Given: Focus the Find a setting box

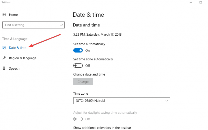Looking at the screenshot, I should (x=33, y=25).
